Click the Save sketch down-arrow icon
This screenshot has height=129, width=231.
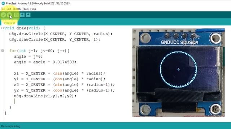[x=28, y=15]
